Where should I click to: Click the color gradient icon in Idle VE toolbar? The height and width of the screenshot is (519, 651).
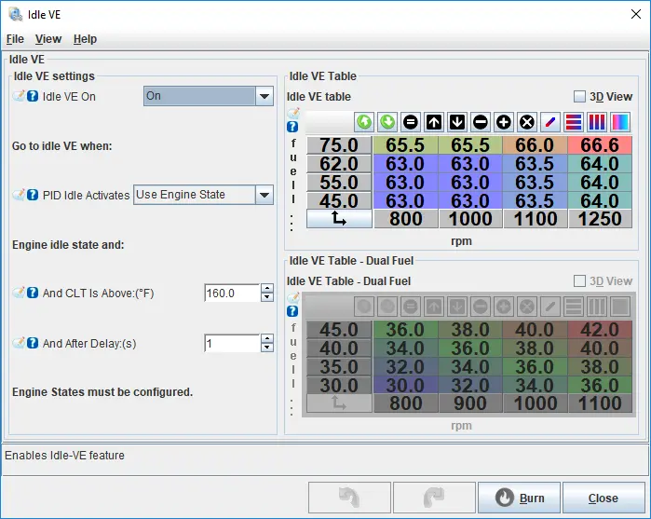pyautogui.click(x=620, y=122)
